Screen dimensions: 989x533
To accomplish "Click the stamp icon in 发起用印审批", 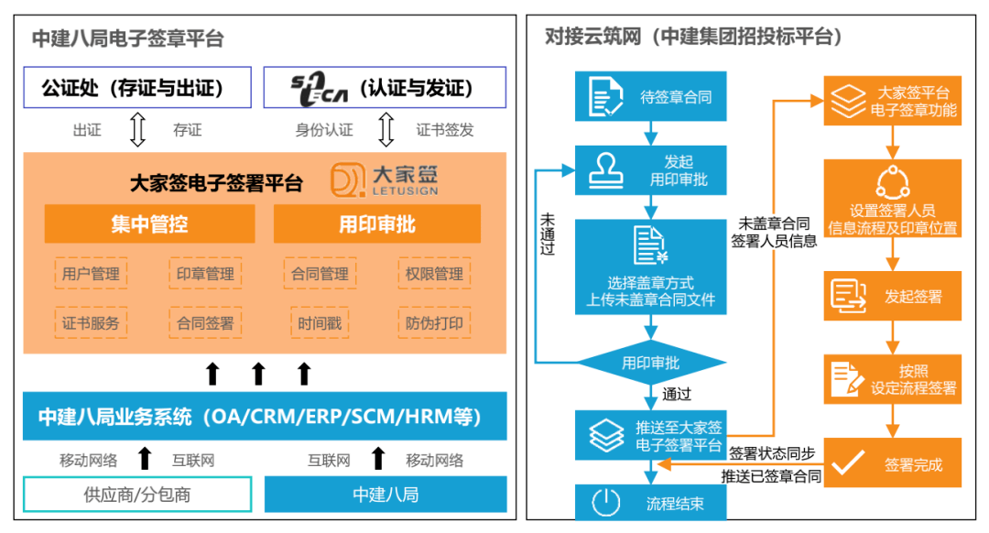I will pyautogui.click(x=606, y=171).
